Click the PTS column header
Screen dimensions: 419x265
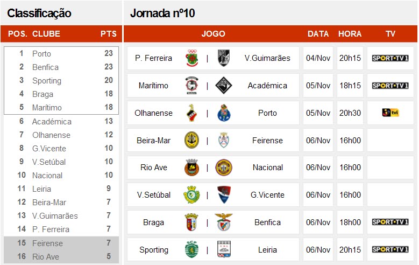pyautogui.click(x=109, y=34)
